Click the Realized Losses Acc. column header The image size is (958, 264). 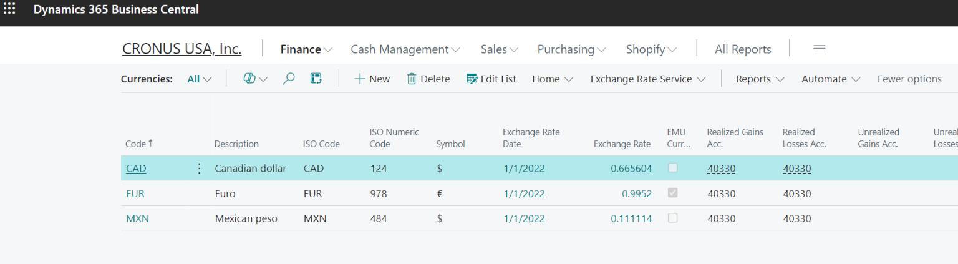pyautogui.click(x=805, y=138)
